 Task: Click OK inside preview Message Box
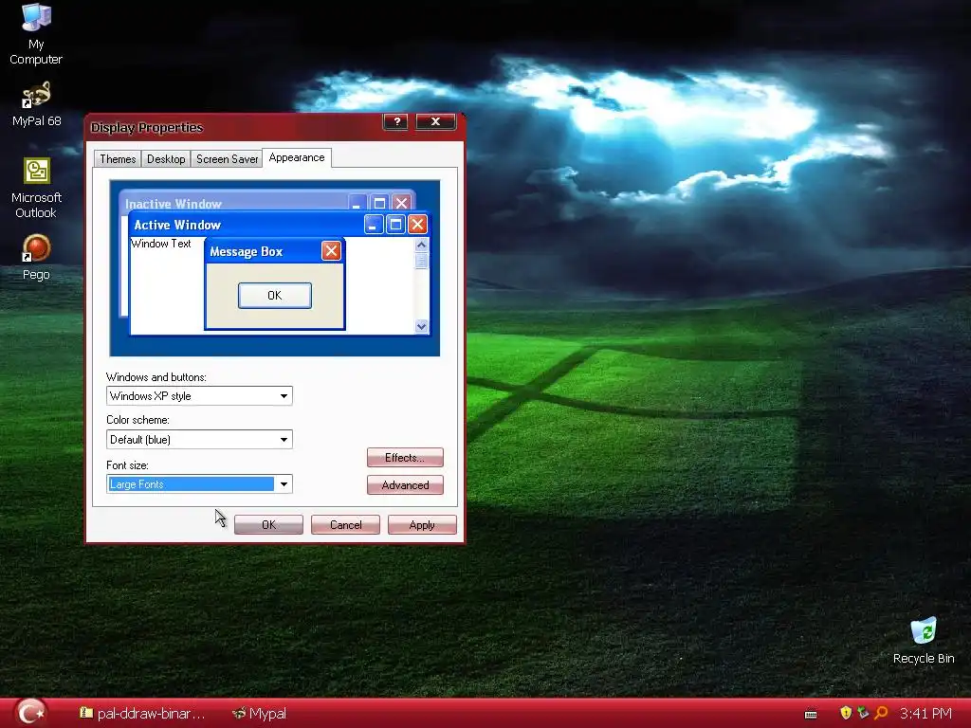(275, 296)
